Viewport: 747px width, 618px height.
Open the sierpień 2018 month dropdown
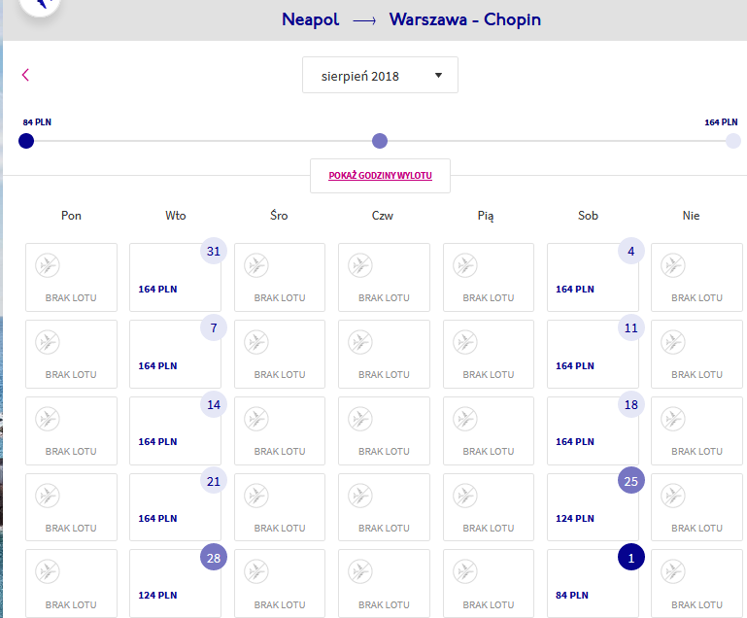point(380,75)
